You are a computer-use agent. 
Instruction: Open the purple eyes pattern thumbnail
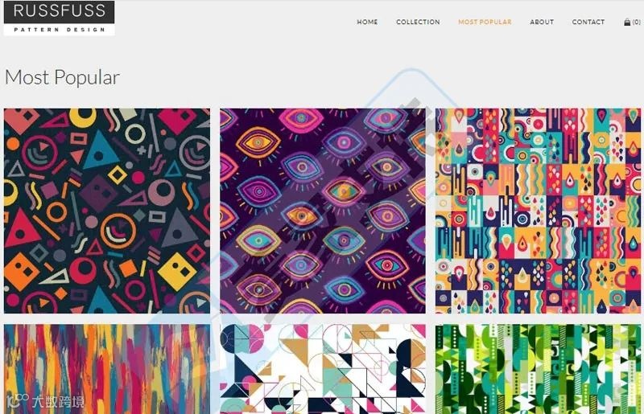(323, 211)
